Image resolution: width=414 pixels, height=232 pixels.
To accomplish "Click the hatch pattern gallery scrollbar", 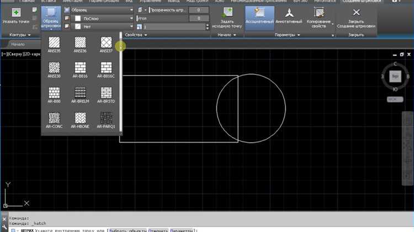I will click(121, 83).
